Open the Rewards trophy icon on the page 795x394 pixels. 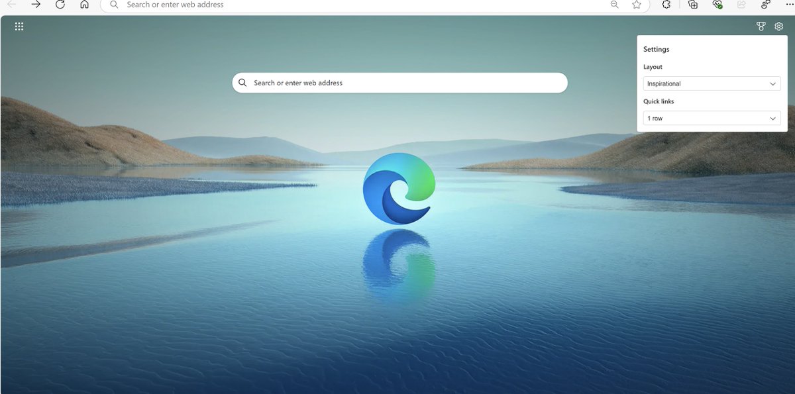(761, 26)
